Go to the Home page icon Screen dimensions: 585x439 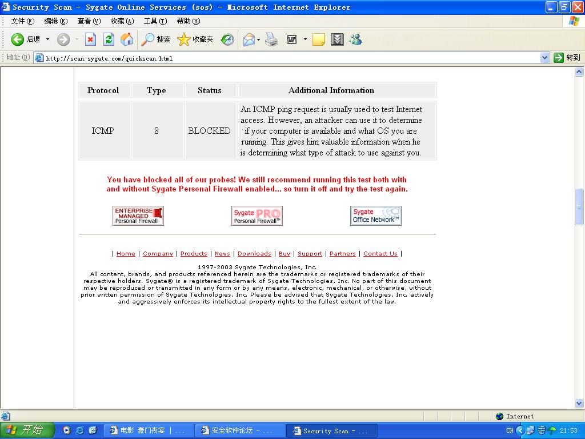(127, 39)
